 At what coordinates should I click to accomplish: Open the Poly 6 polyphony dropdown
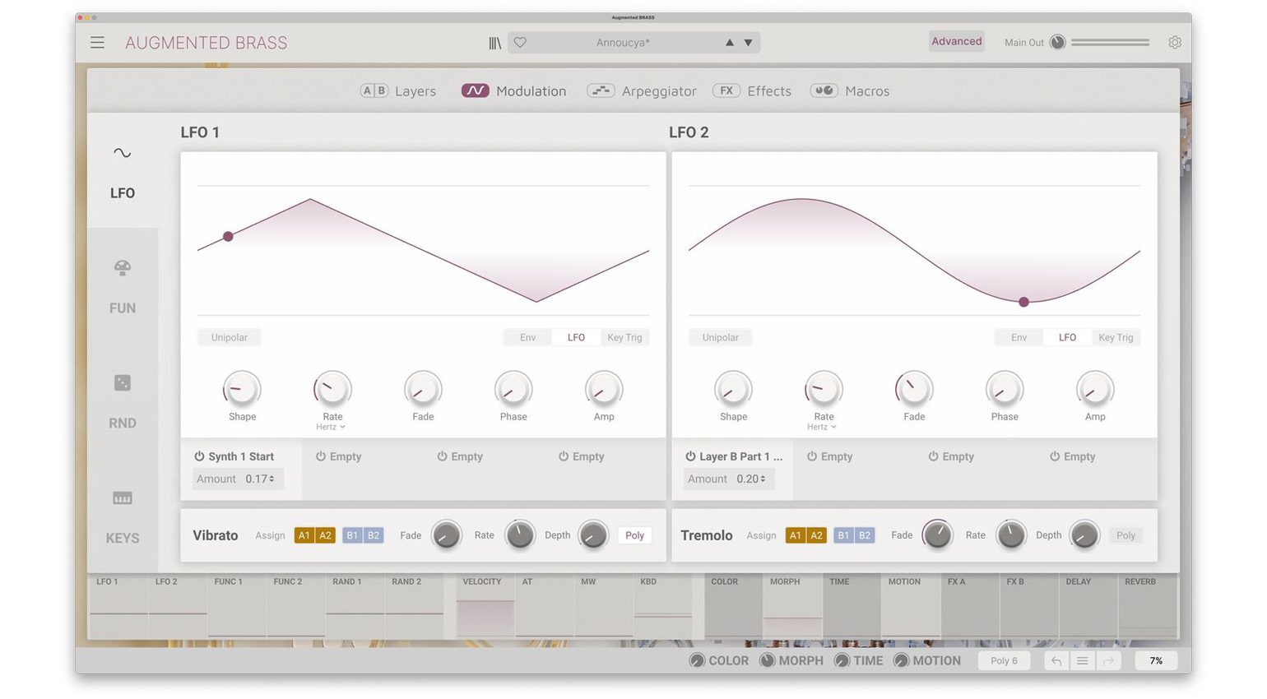[1004, 661]
